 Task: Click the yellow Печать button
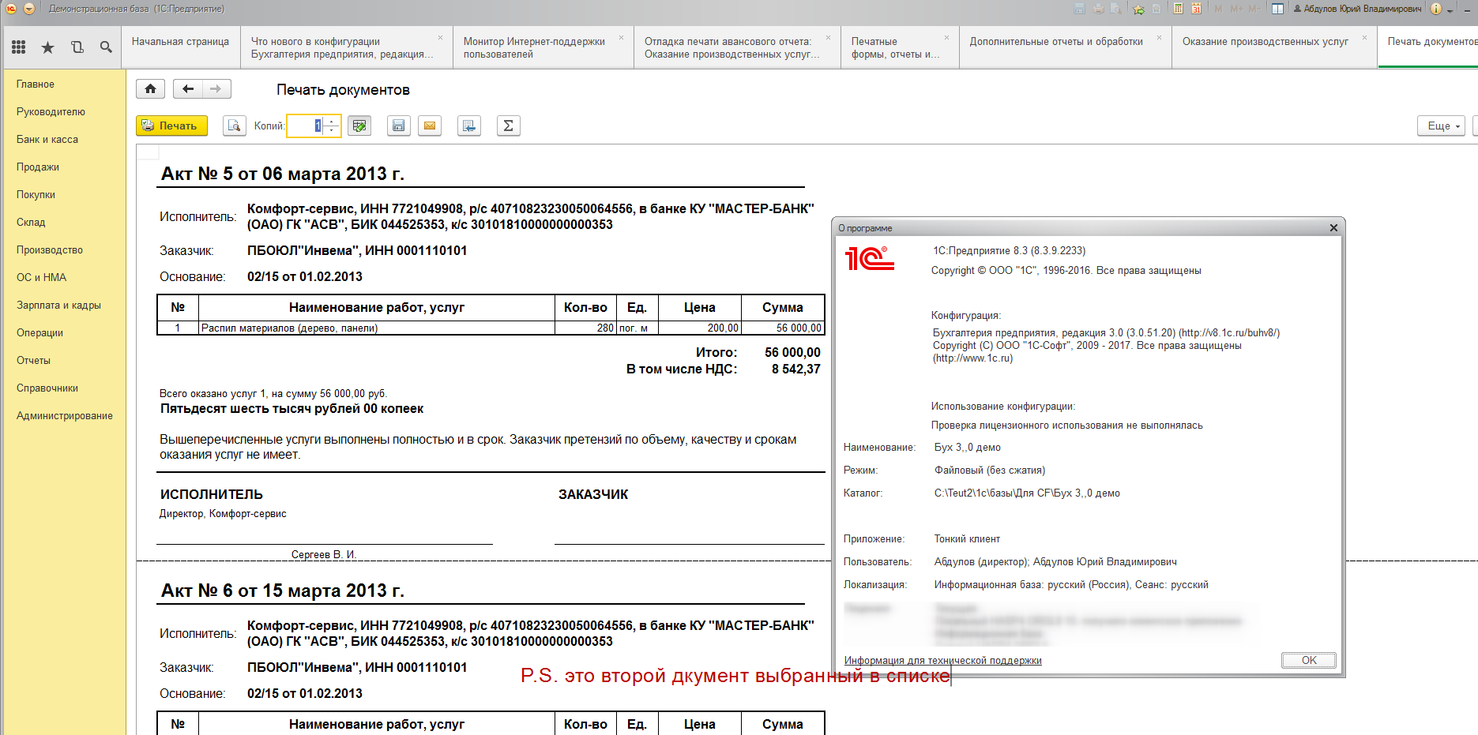click(x=171, y=126)
